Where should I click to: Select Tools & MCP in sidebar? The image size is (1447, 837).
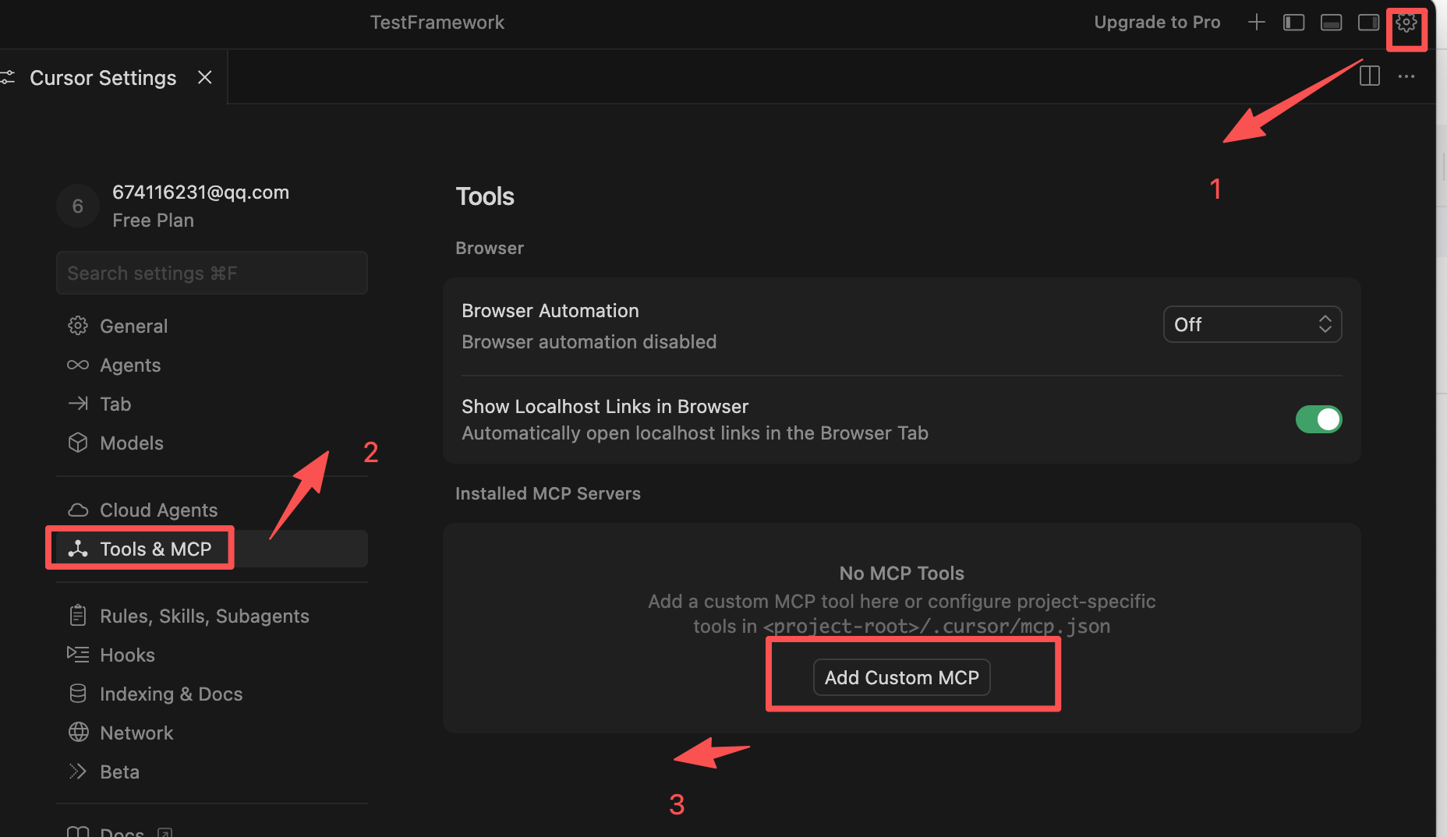pyautogui.click(x=212, y=549)
